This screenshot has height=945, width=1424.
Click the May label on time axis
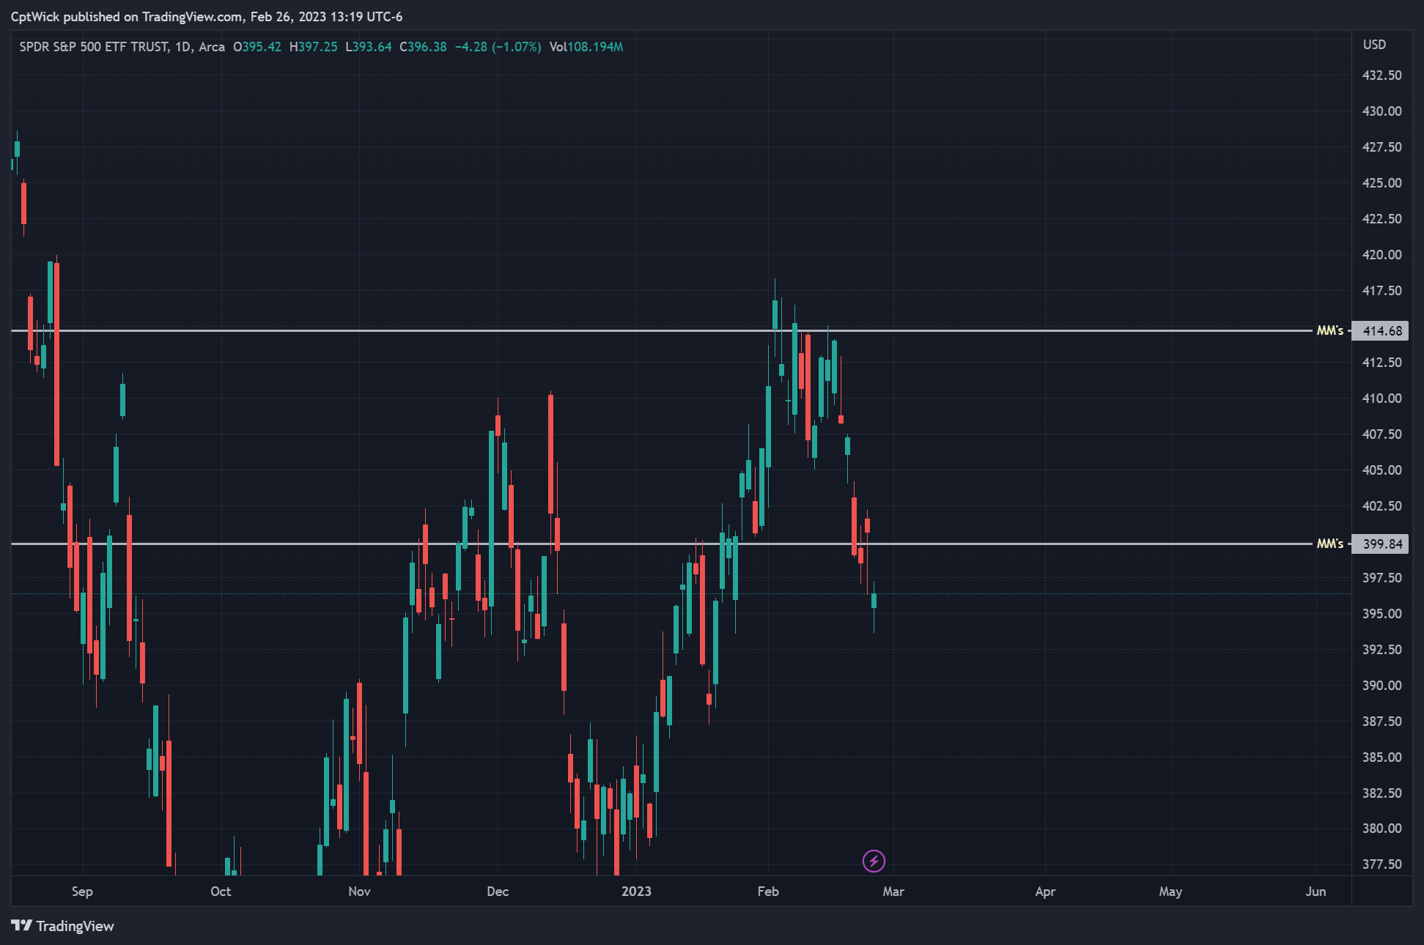(x=1170, y=892)
